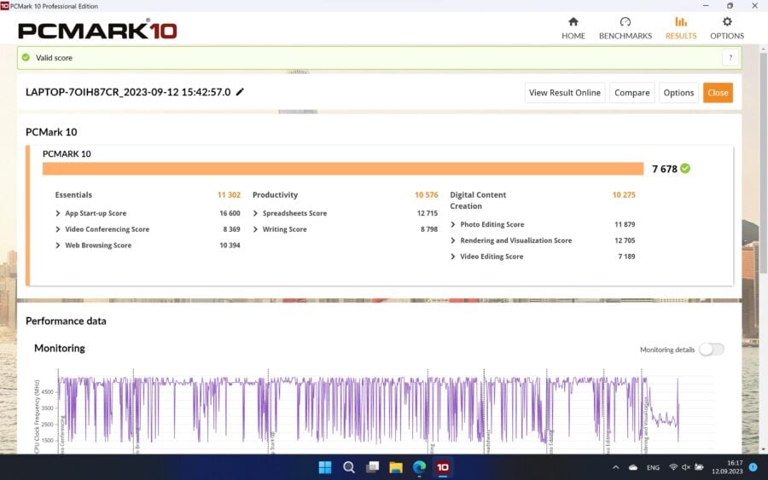The image size is (768, 480).
Task: Click the Productivity score 10 576
Action: (426, 194)
